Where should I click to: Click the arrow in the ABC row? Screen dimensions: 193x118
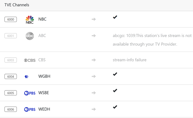(x=94, y=36)
